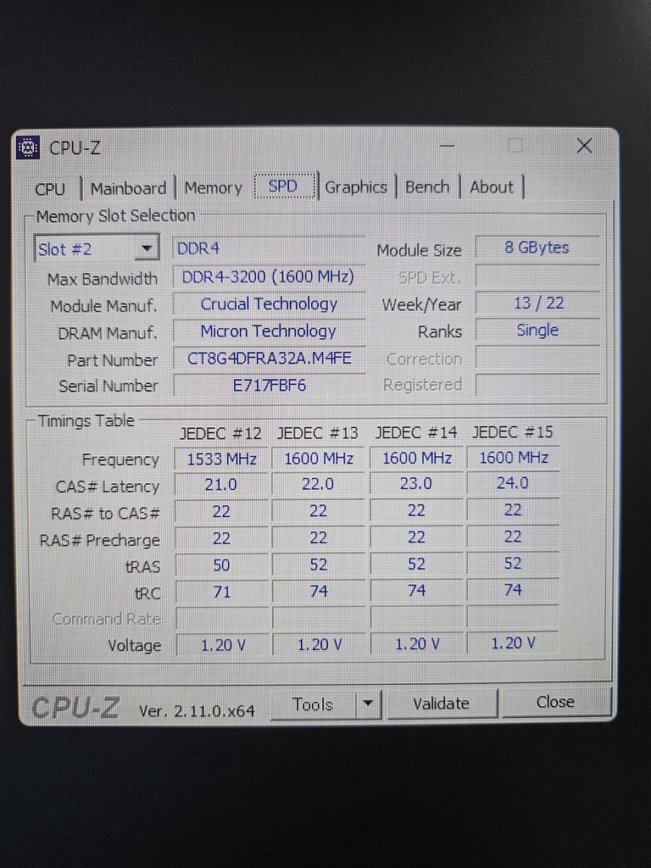Click the 13 / 22 week/year value
The height and width of the screenshot is (868, 651).
click(x=537, y=303)
